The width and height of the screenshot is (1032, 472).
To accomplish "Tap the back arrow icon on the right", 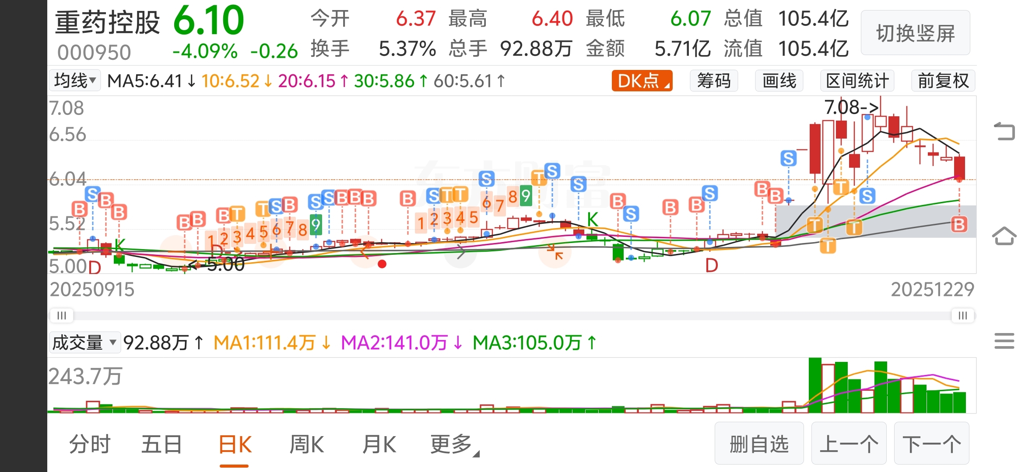I will (1004, 131).
